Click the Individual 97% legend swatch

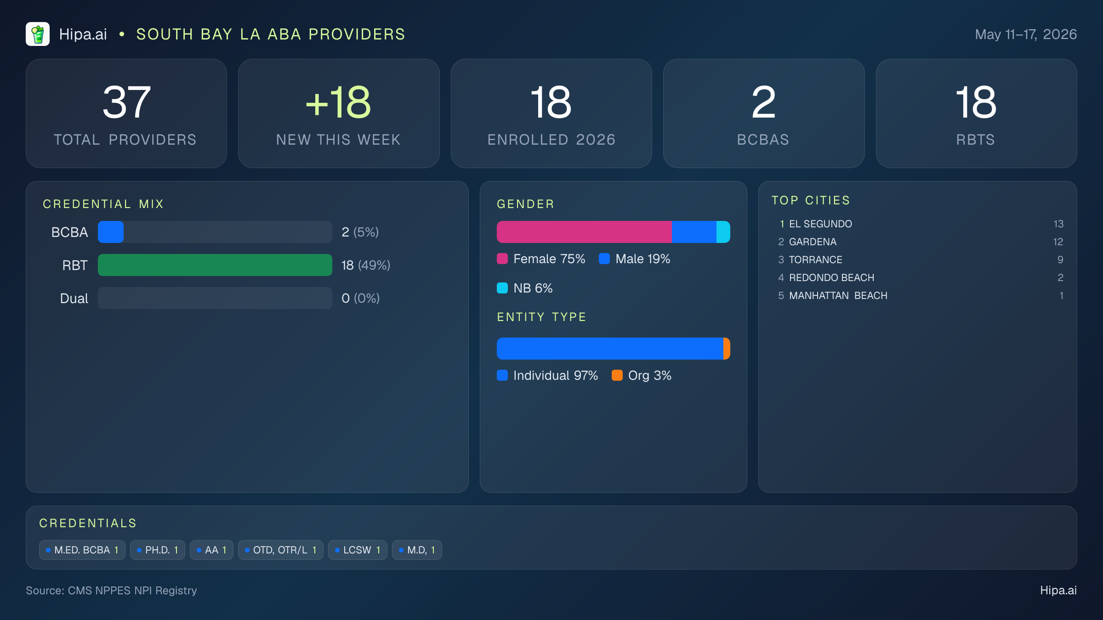tap(502, 375)
